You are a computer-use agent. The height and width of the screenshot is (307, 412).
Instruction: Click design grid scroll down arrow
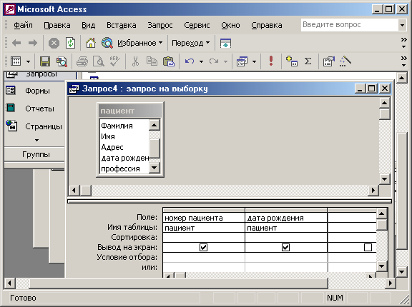point(381,266)
